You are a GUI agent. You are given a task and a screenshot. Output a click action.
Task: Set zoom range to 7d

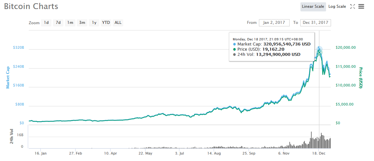click(58, 23)
